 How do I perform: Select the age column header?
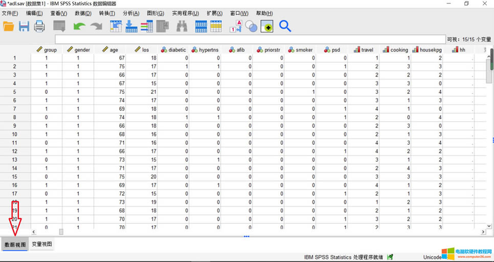(x=109, y=49)
